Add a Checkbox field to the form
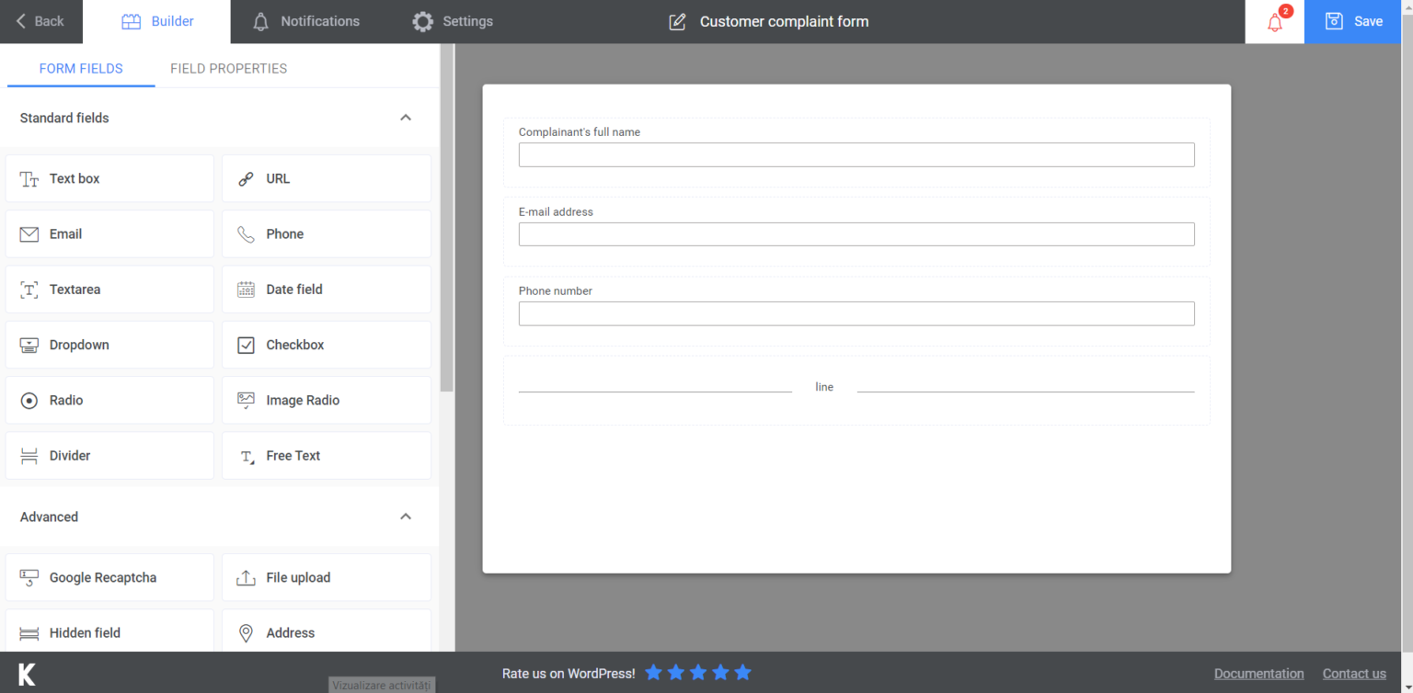This screenshot has width=1413, height=693. (x=326, y=345)
